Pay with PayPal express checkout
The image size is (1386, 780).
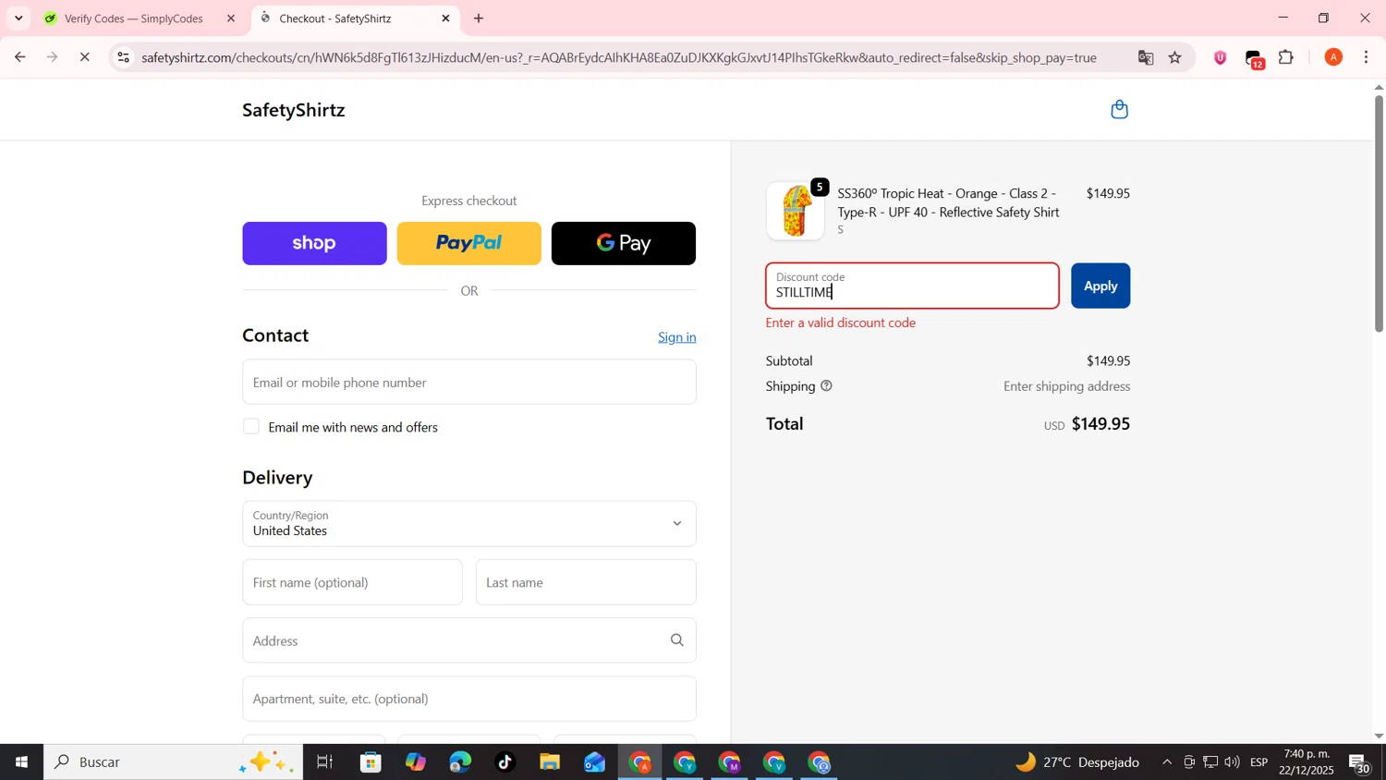point(469,244)
